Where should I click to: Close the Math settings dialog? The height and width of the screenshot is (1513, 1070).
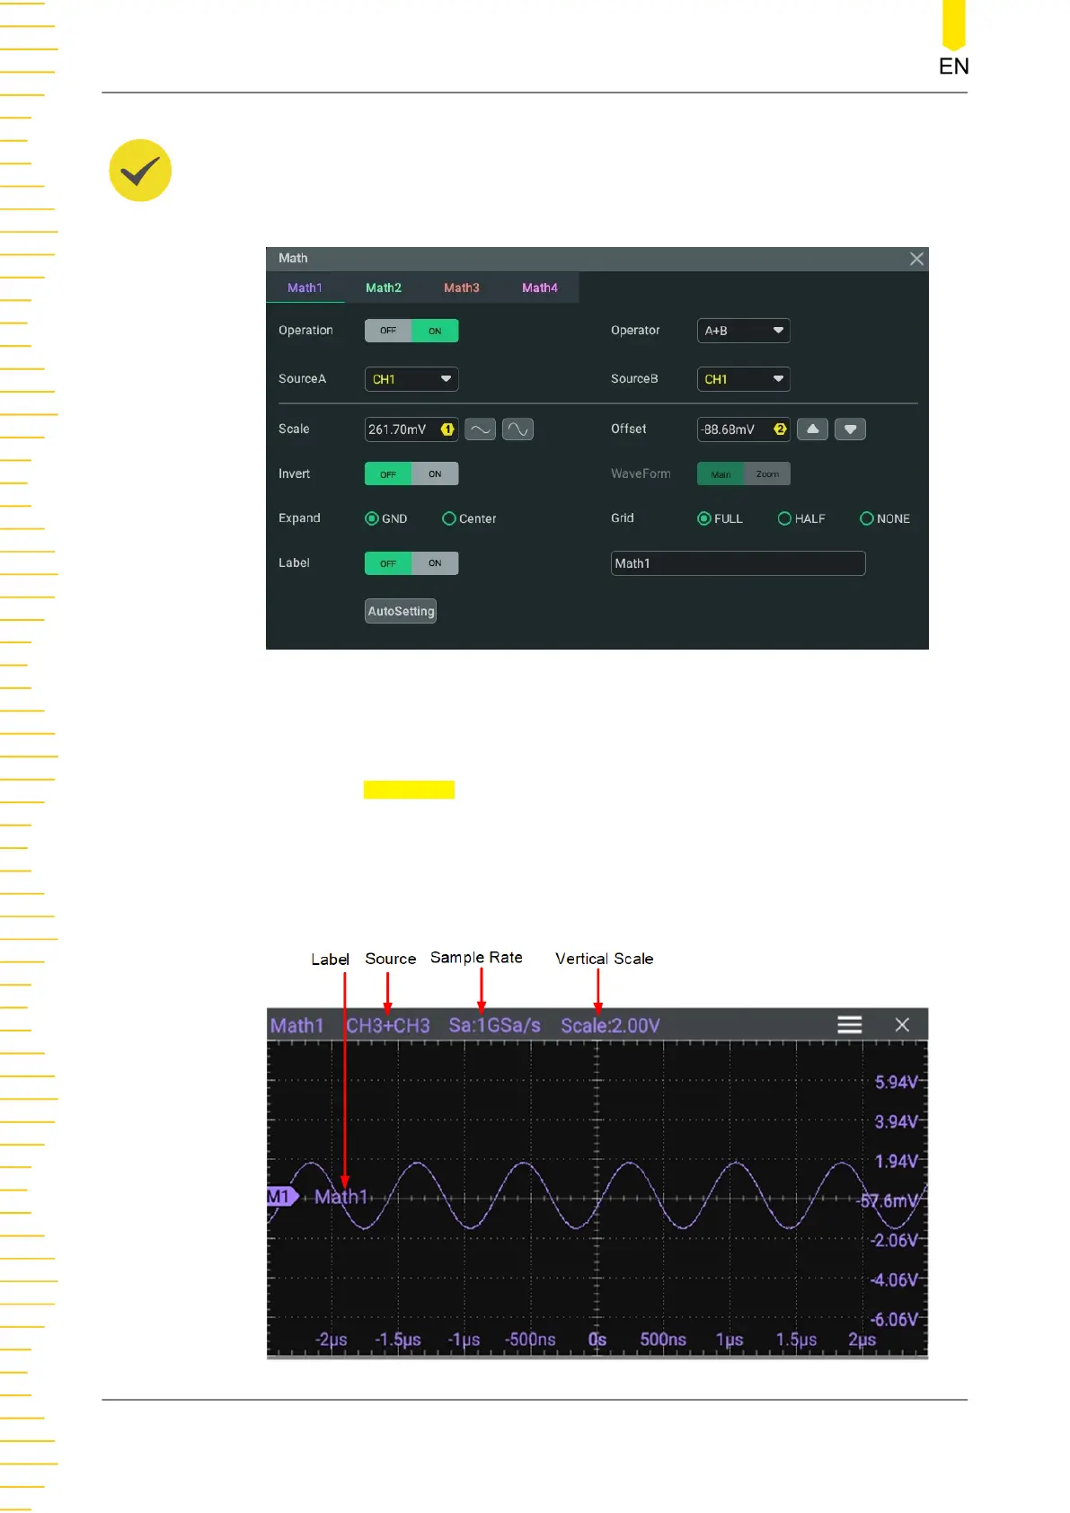pos(916,259)
